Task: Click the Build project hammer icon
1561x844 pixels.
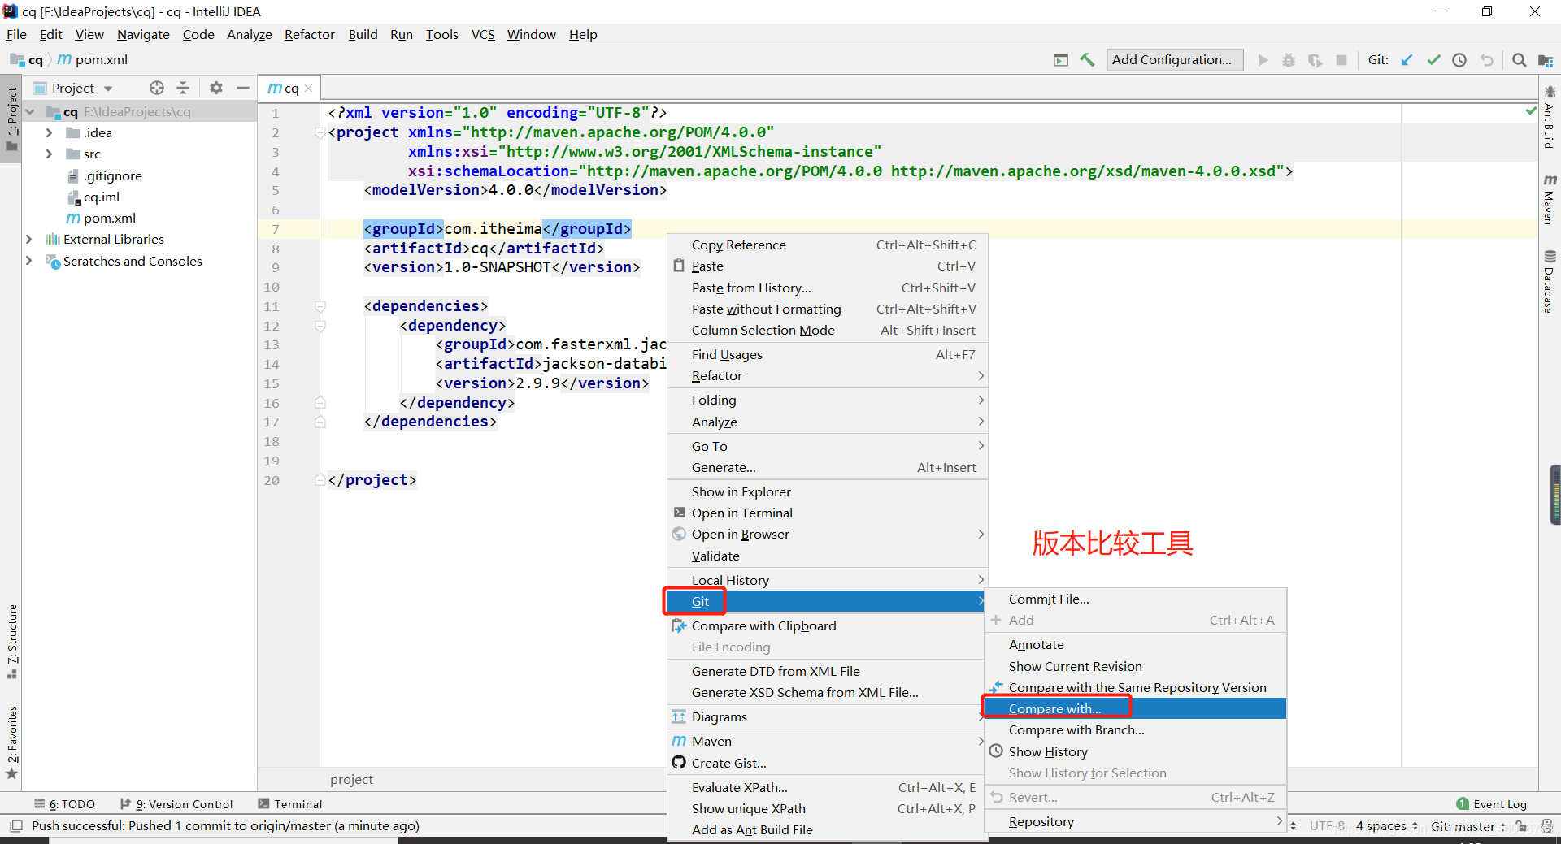Action: click(1087, 60)
